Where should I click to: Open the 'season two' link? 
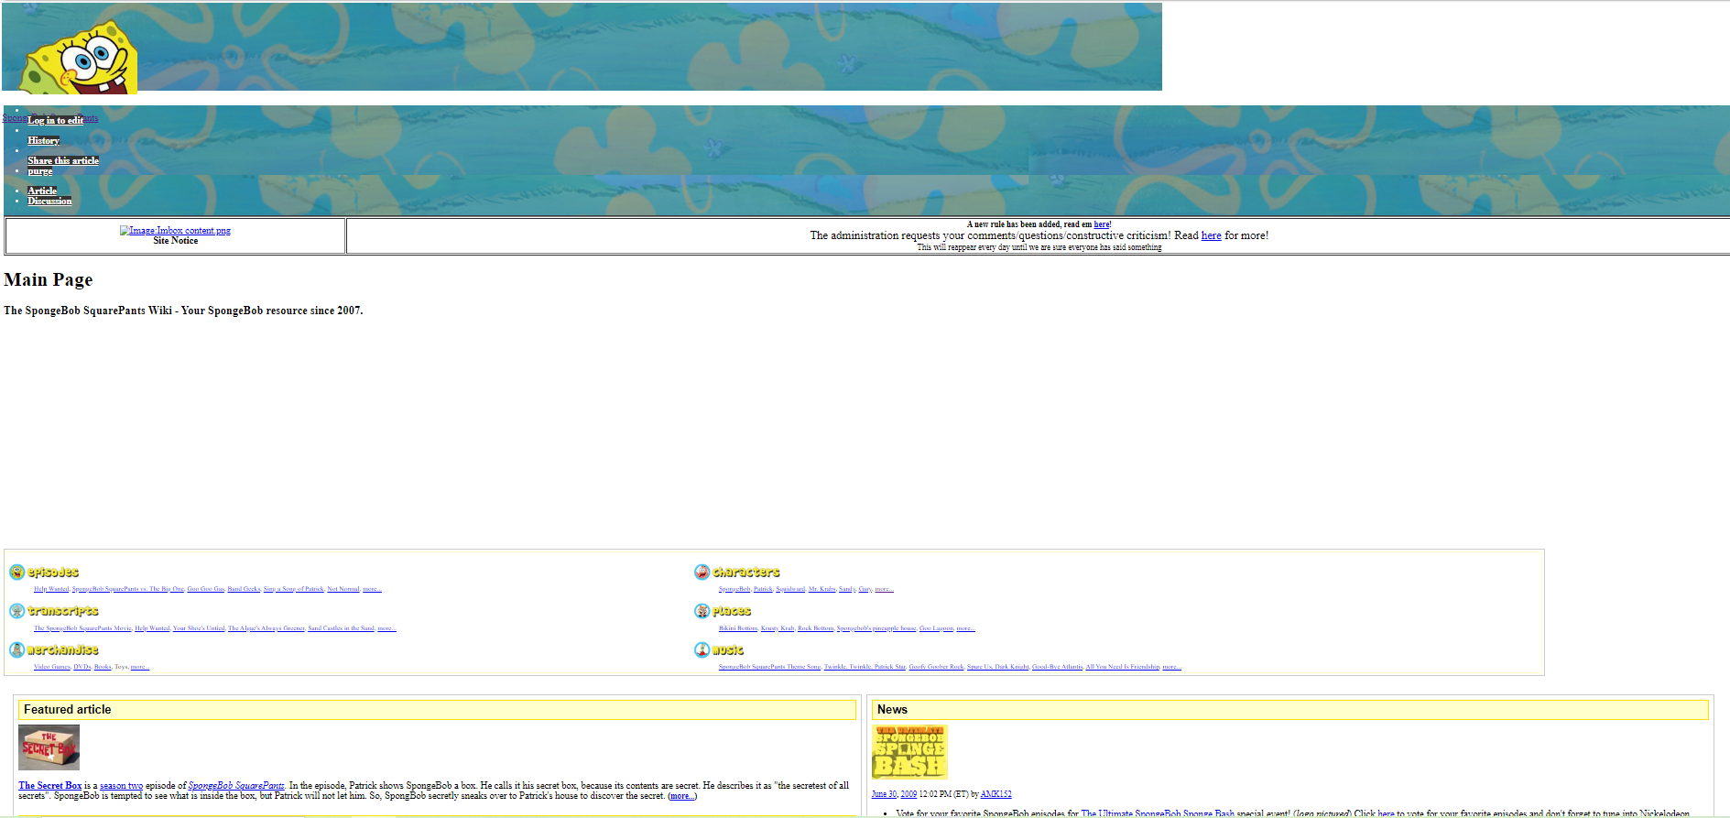click(x=121, y=785)
